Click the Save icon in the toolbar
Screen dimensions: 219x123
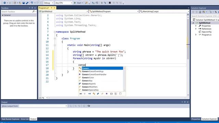point(24,3)
